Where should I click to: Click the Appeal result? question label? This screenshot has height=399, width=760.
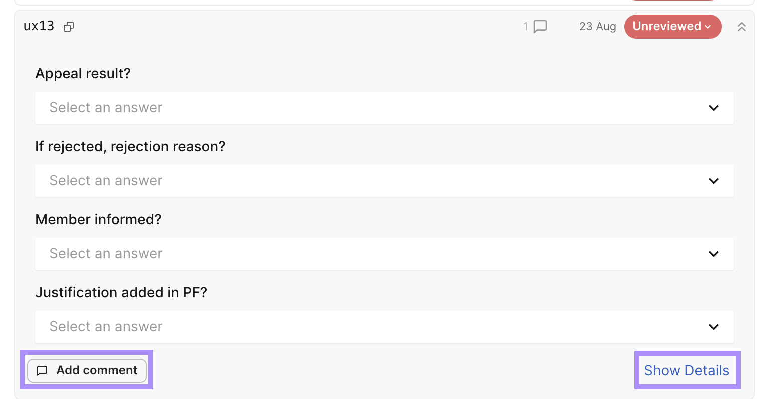click(83, 73)
